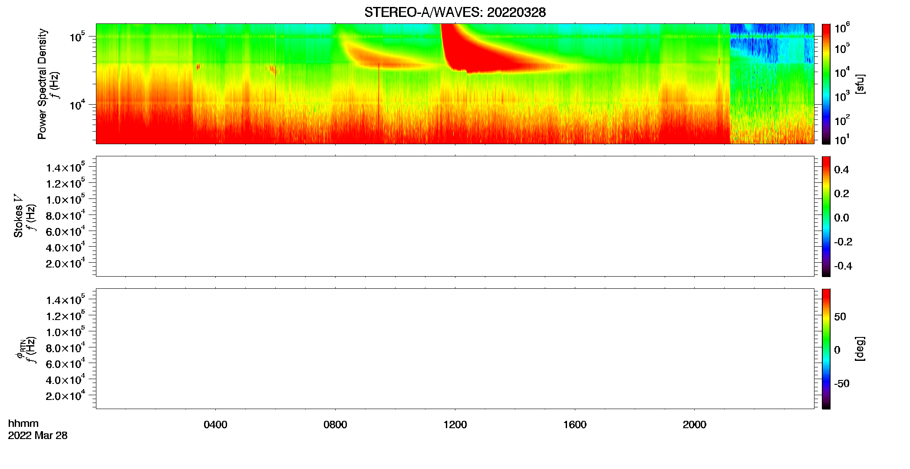This screenshot has width=910, height=469.
Task: Click the 0.4 value on Stokes colorbar
Action: coord(841,170)
